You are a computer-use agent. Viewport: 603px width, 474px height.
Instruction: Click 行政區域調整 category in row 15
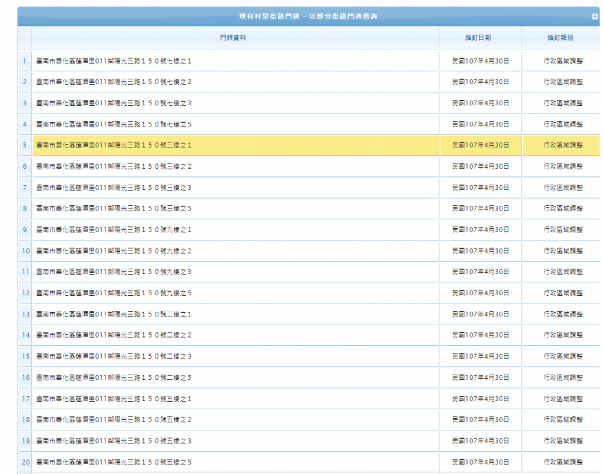click(x=563, y=356)
